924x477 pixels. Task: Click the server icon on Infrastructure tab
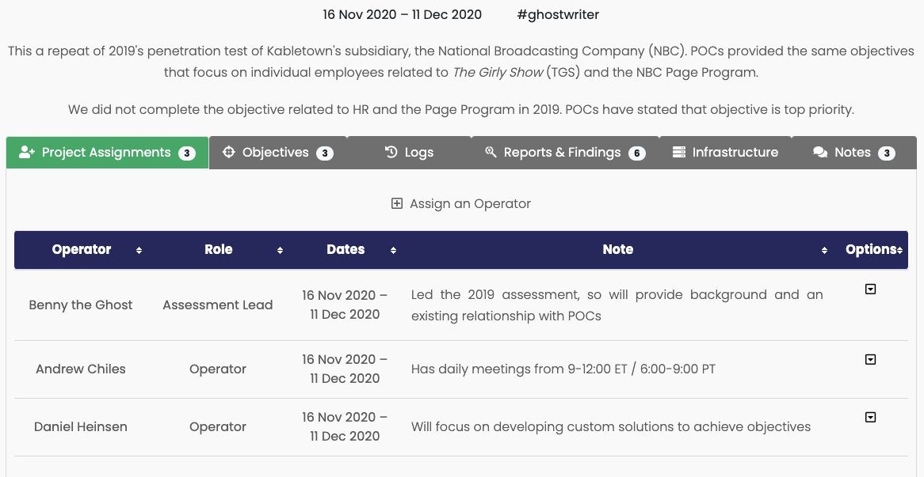pos(679,153)
